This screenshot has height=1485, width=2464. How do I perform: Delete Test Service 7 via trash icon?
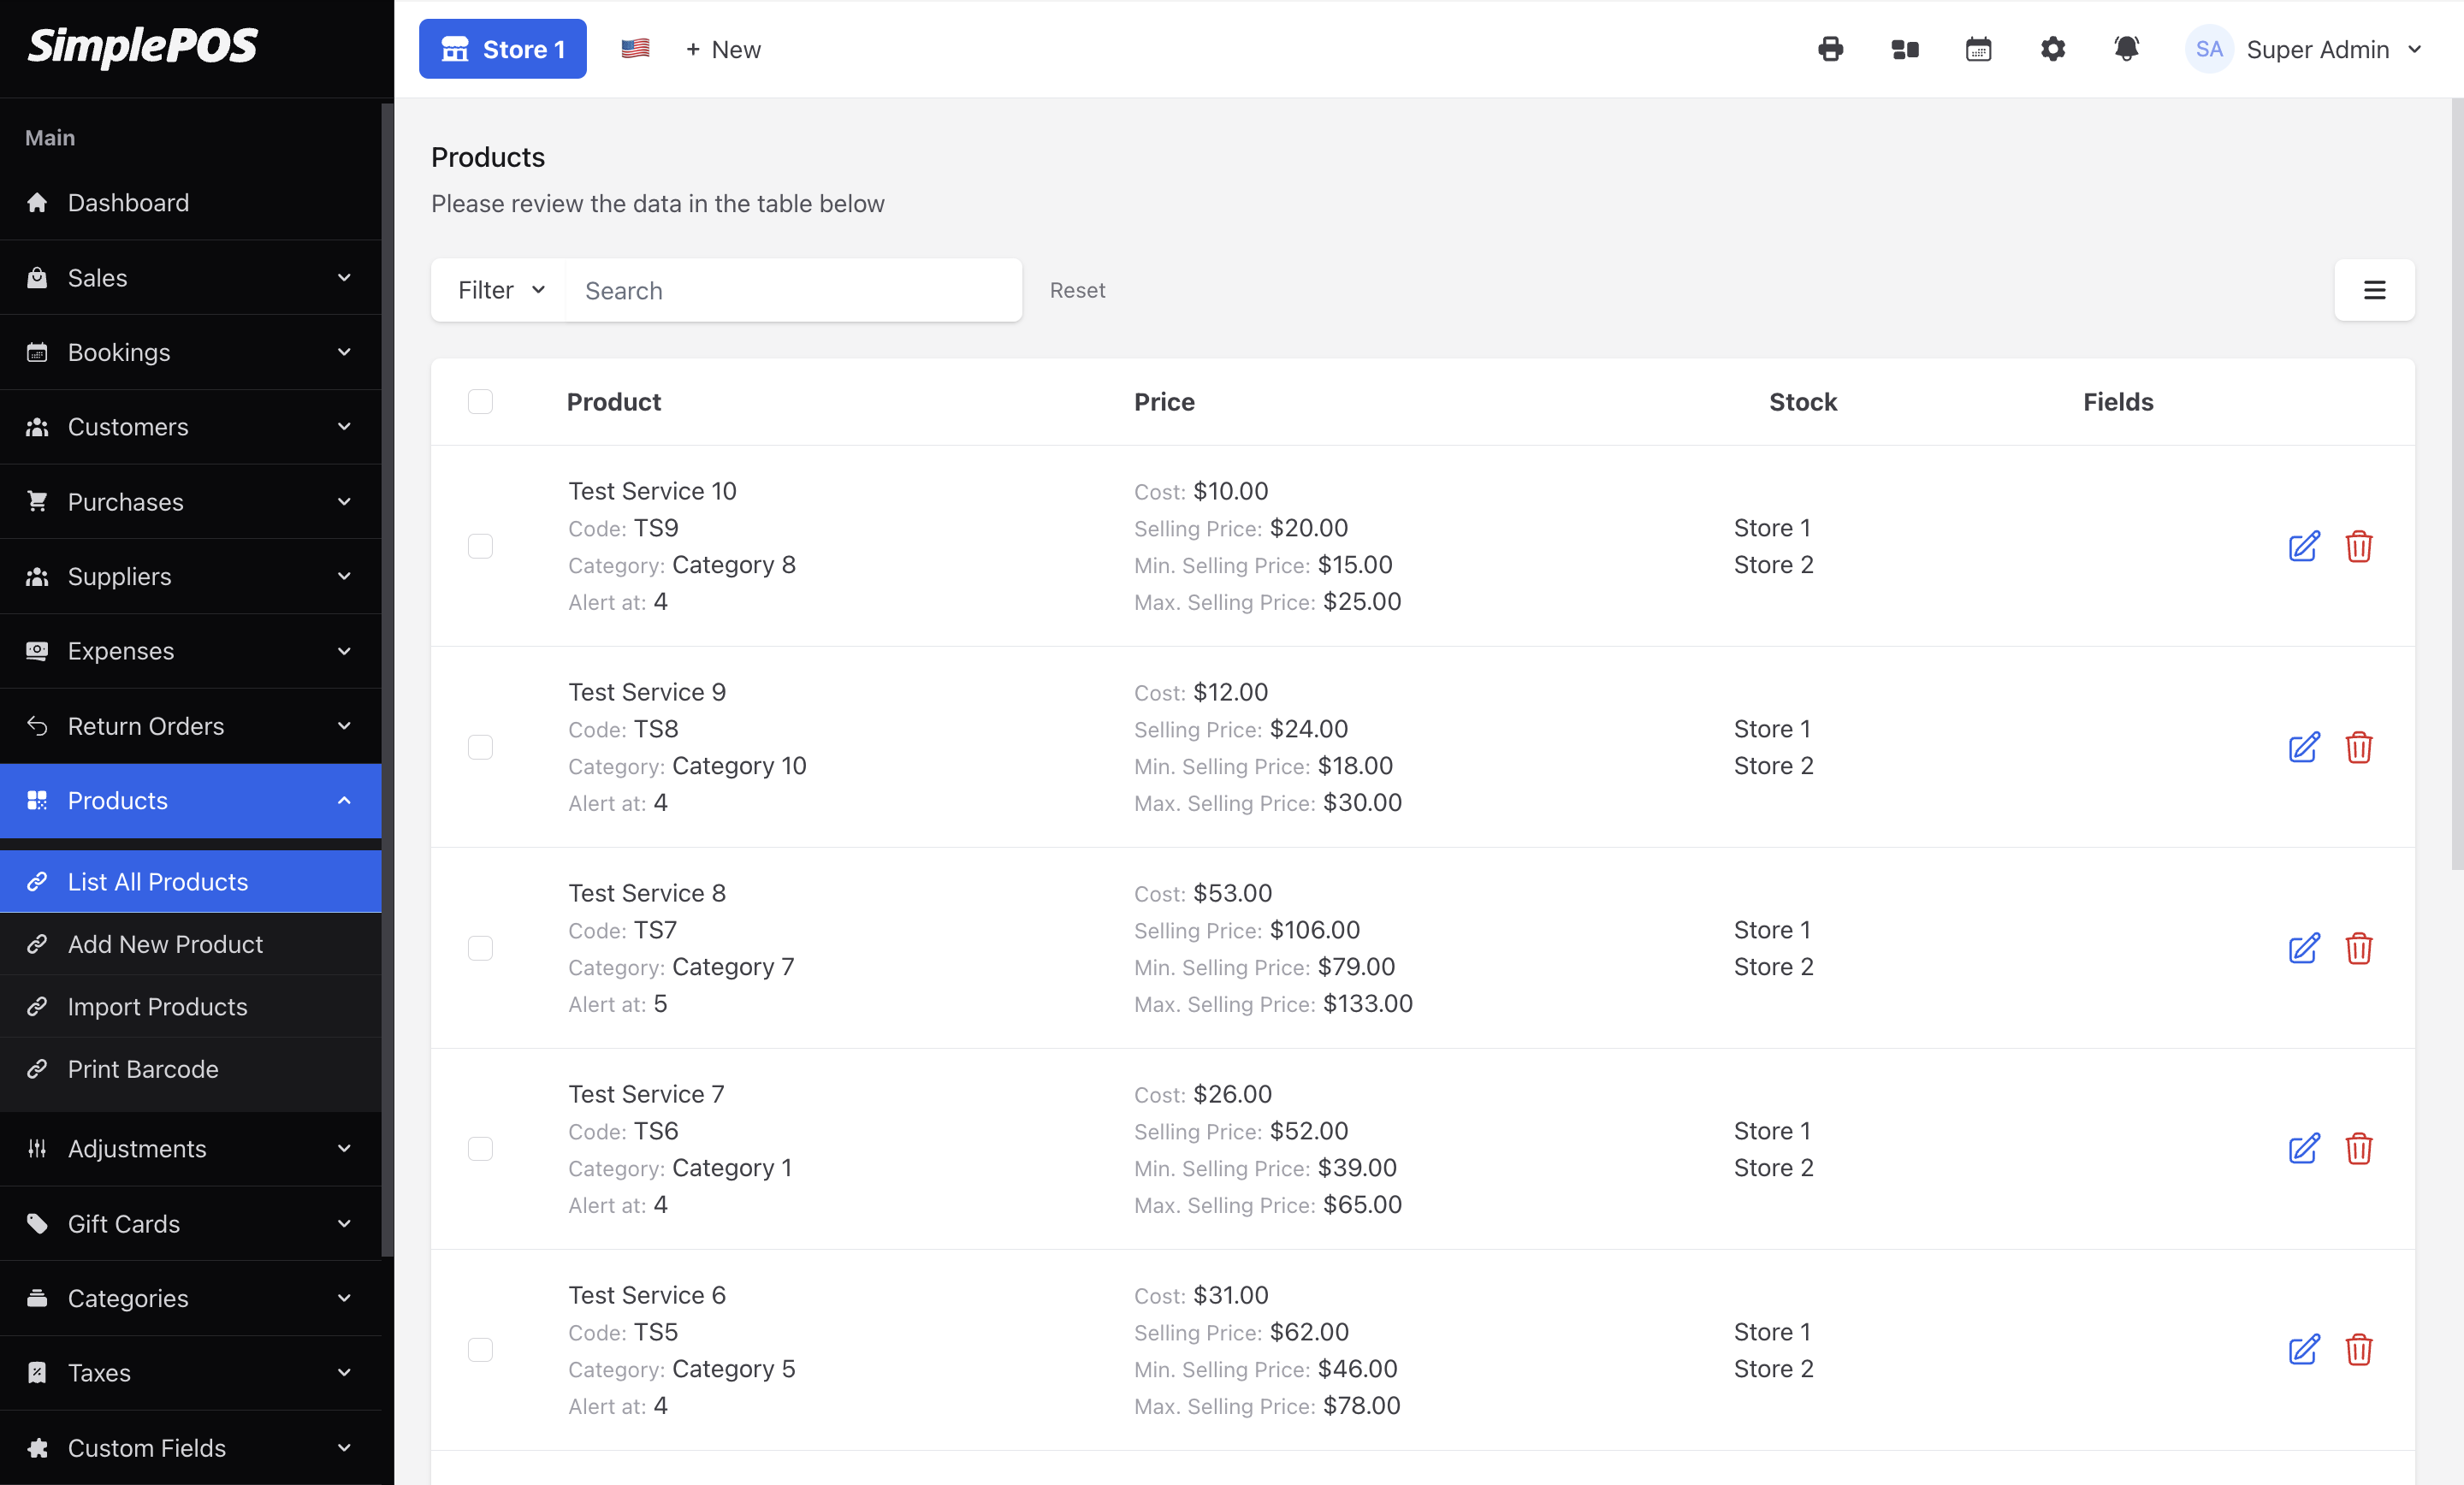tap(2358, 1148)
